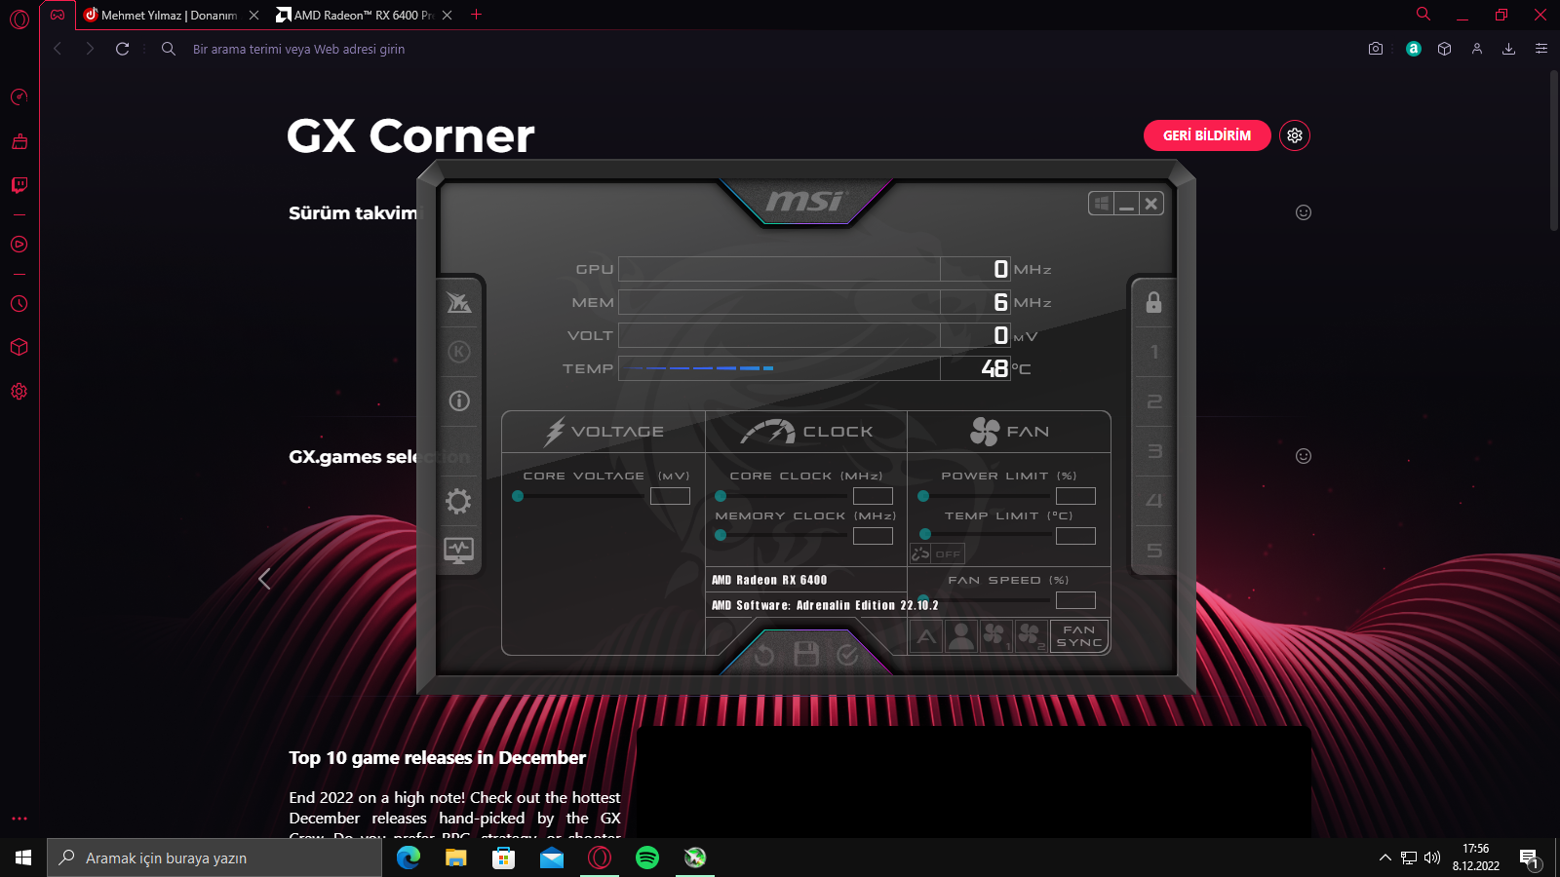This screenshot has height=877, width=1560.
Task: Open Afterburner OC Scanner icon
Action: pos(459,302)
